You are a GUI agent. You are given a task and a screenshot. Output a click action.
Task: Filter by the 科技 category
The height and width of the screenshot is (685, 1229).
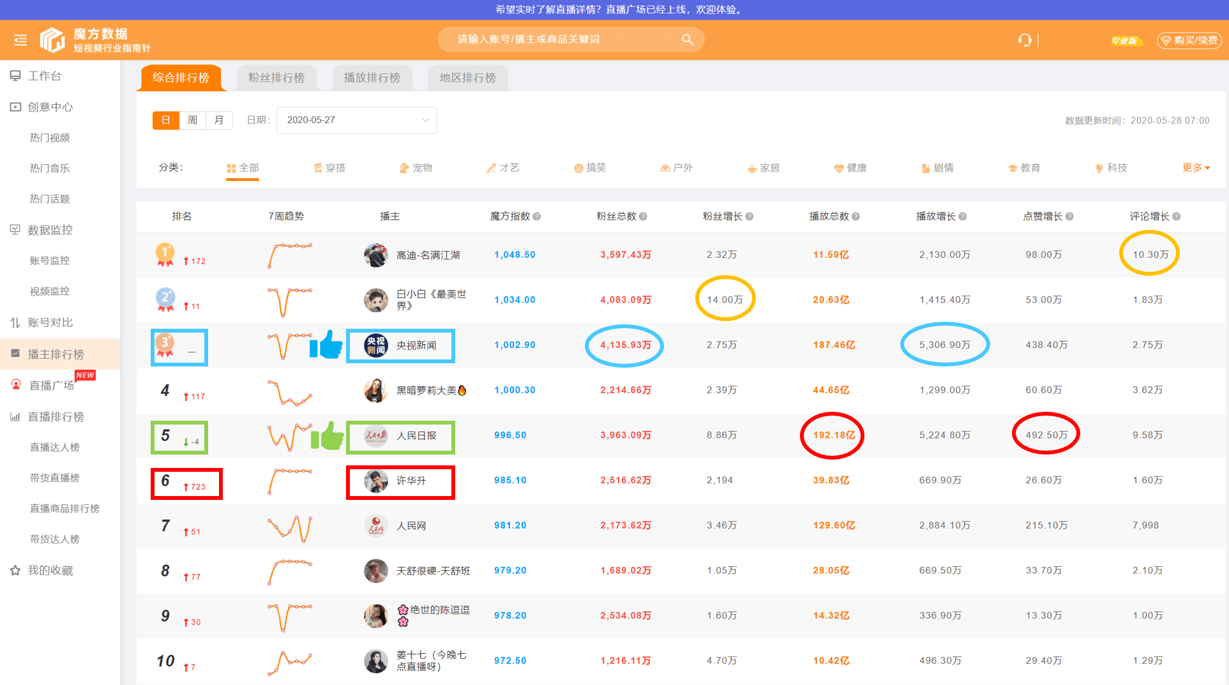click(x=1112, y=168)
